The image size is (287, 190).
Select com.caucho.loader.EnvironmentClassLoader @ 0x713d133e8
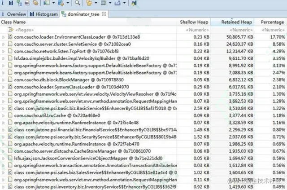coord(77,37)
